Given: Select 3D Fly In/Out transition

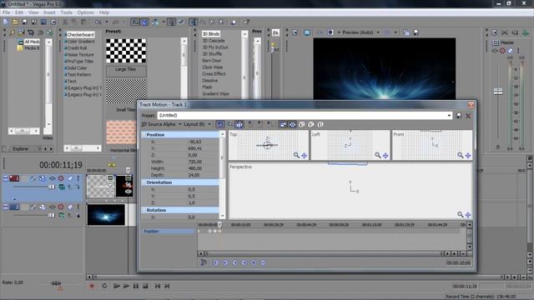Looking at the screenshot, I should pyautogui.click(x=215, y=47).
